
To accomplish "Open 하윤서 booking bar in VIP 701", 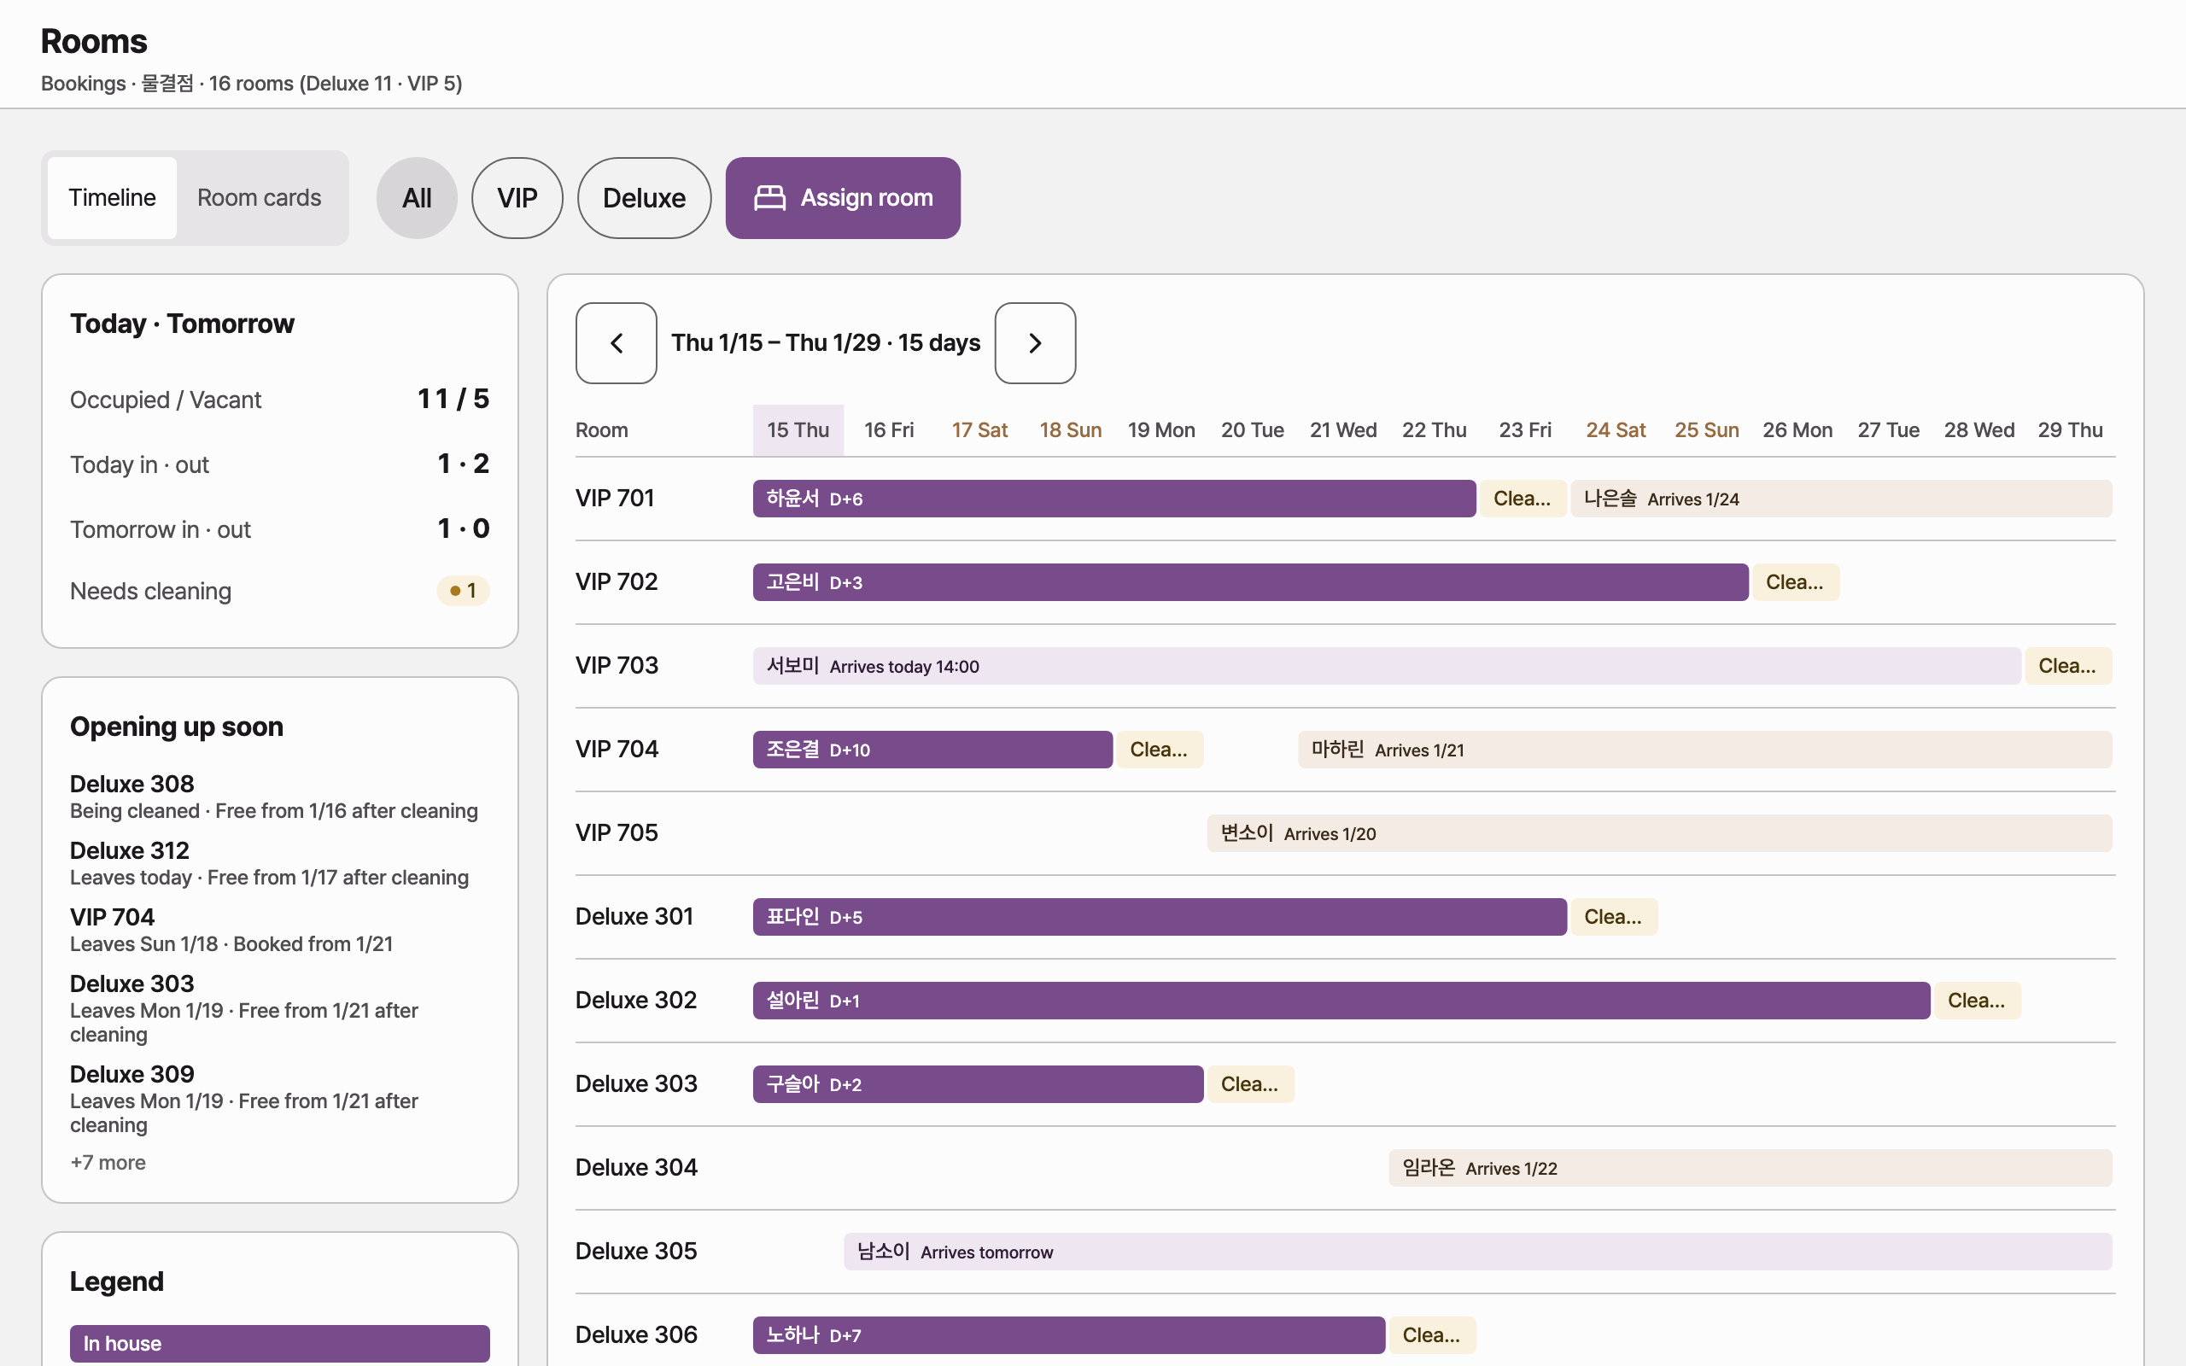I will (x=1114, y=499).
